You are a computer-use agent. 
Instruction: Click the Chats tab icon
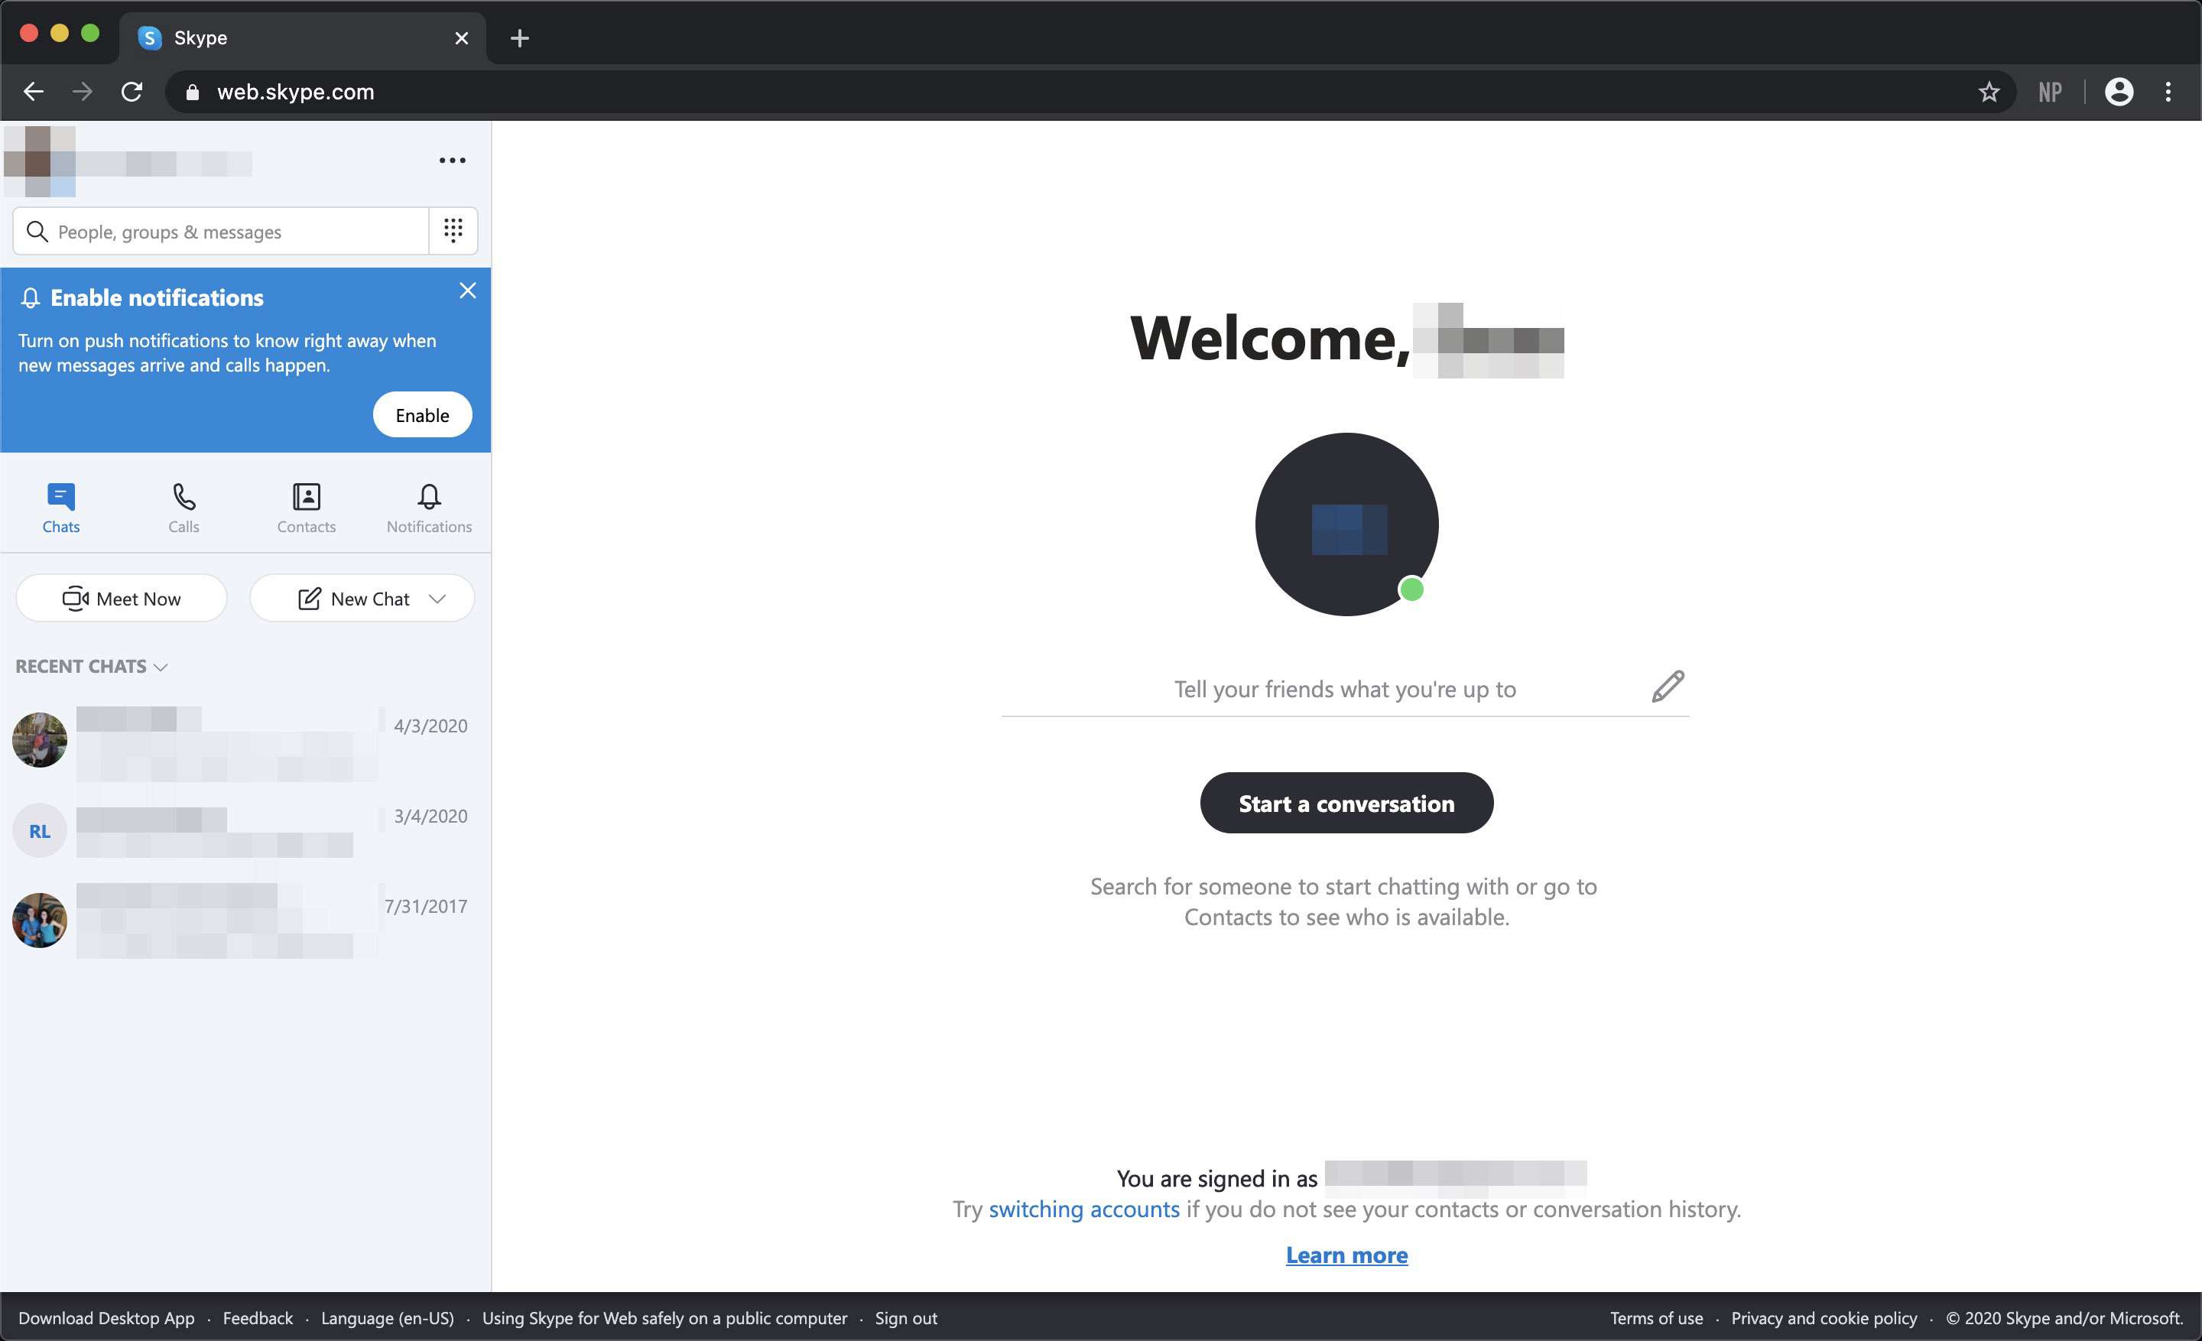click(60, 497)
